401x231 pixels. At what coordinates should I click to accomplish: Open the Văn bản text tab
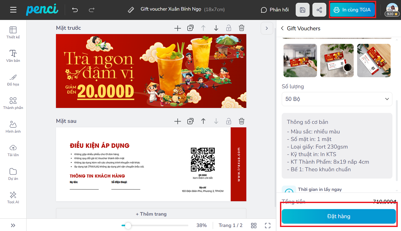click(x=13, y=56)
